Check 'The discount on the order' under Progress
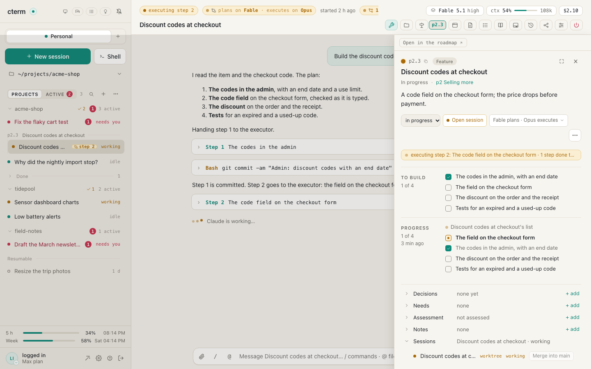 pyautogui.click(x=448, y=259)
